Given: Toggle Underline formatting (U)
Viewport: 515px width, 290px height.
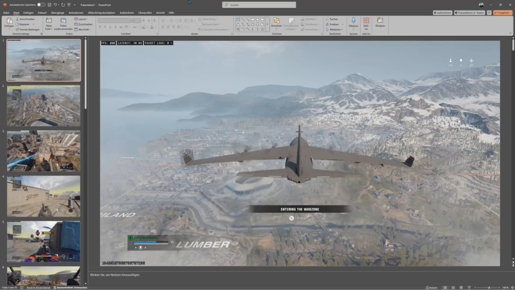Looking at the screenshot, I should click(110, 27).
